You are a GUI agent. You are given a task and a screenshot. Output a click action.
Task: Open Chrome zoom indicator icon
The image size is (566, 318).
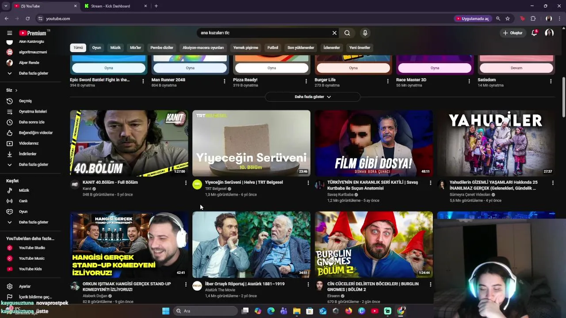pos(498,19)
